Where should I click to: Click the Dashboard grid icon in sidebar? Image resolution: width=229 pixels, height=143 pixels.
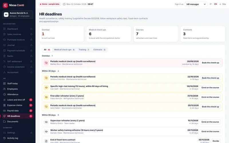click(4, 29)
